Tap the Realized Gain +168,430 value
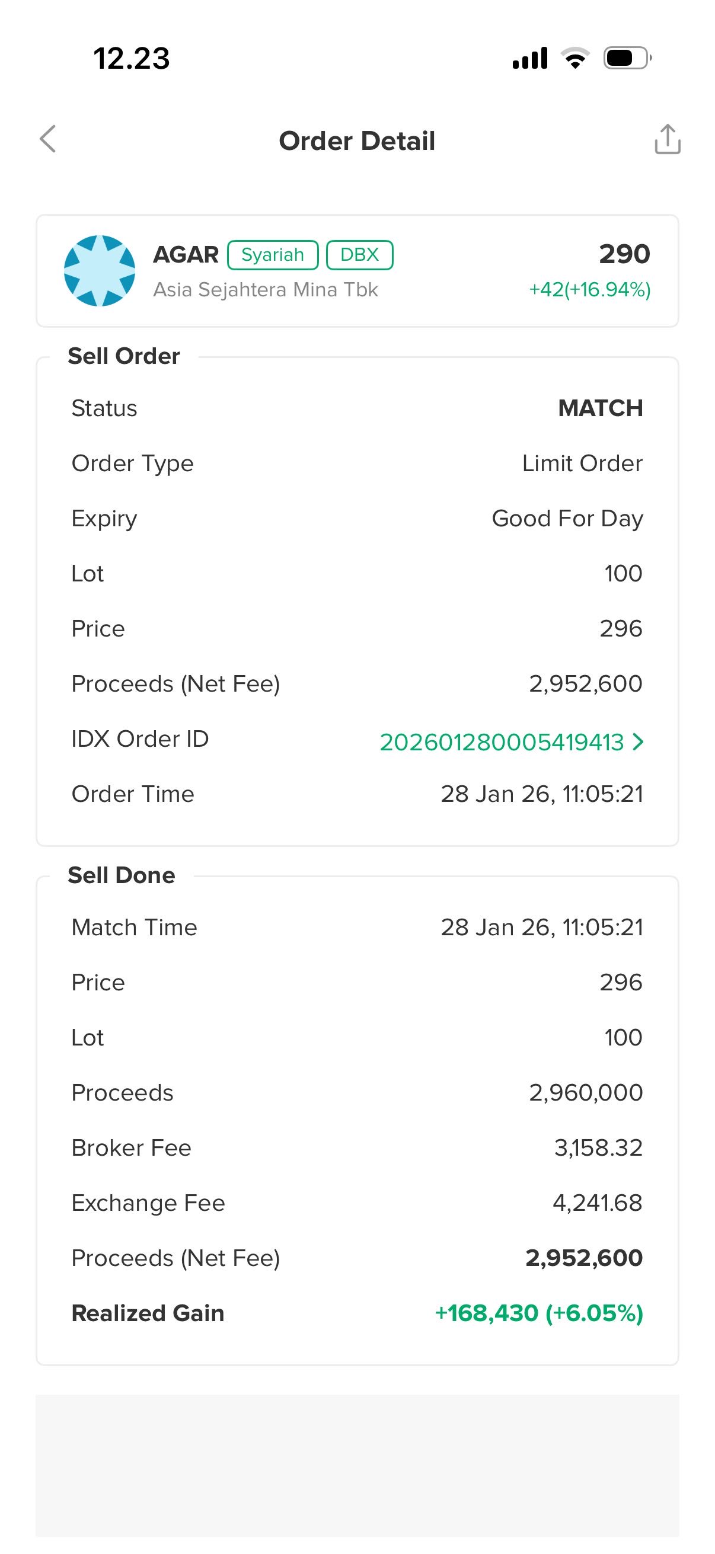Screen dimensions: 715x1554 point(539,1313)
